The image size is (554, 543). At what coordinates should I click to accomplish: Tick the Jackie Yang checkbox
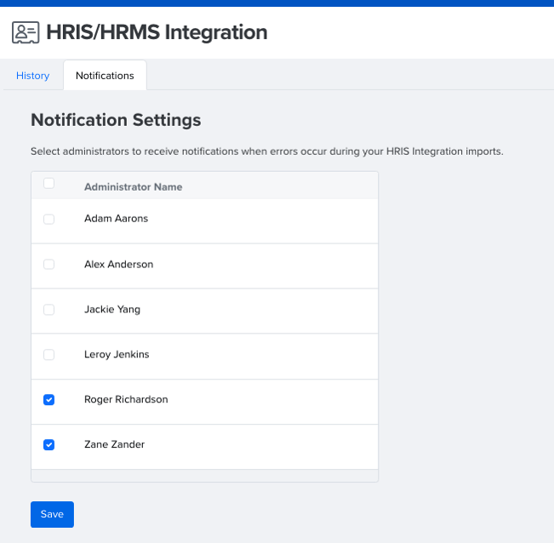(x=49, y=310)
